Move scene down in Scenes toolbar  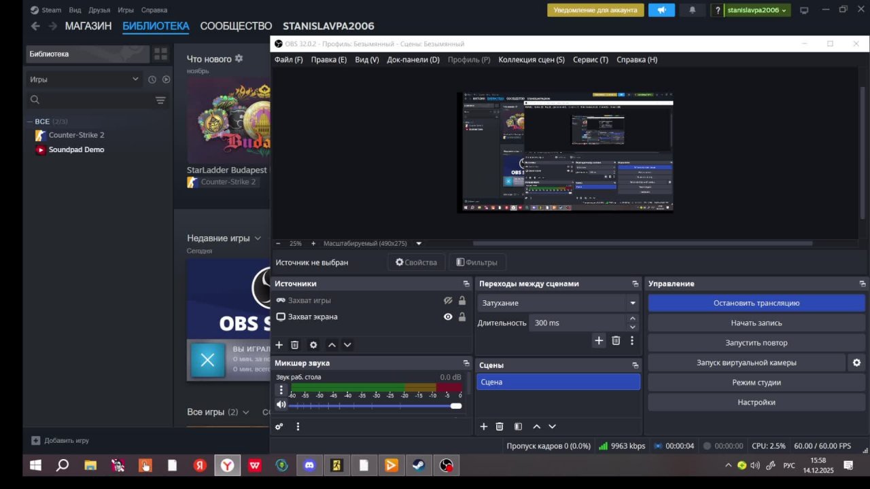552,427
